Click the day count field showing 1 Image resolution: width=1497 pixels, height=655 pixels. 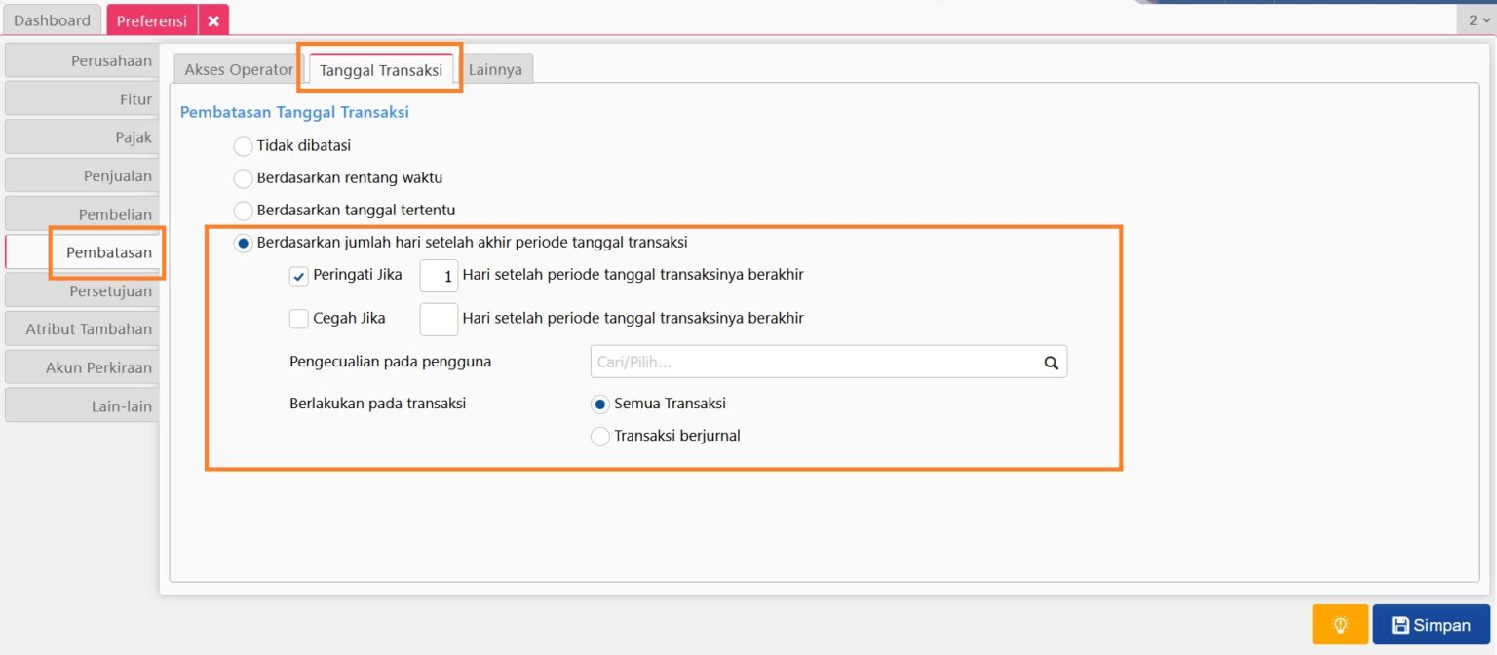click(x=439, y=276)
